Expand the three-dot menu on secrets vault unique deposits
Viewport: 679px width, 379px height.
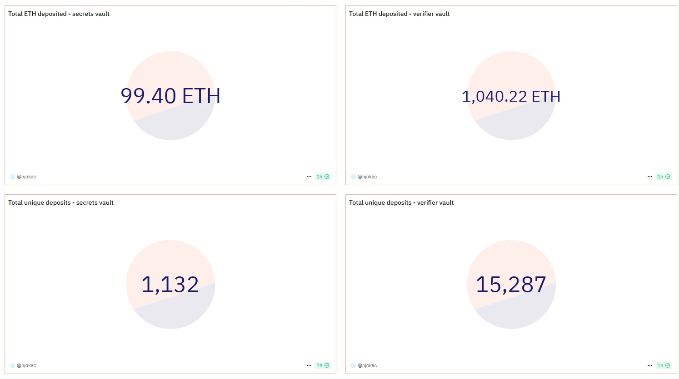pyautogui.click(x=309, y=365)
